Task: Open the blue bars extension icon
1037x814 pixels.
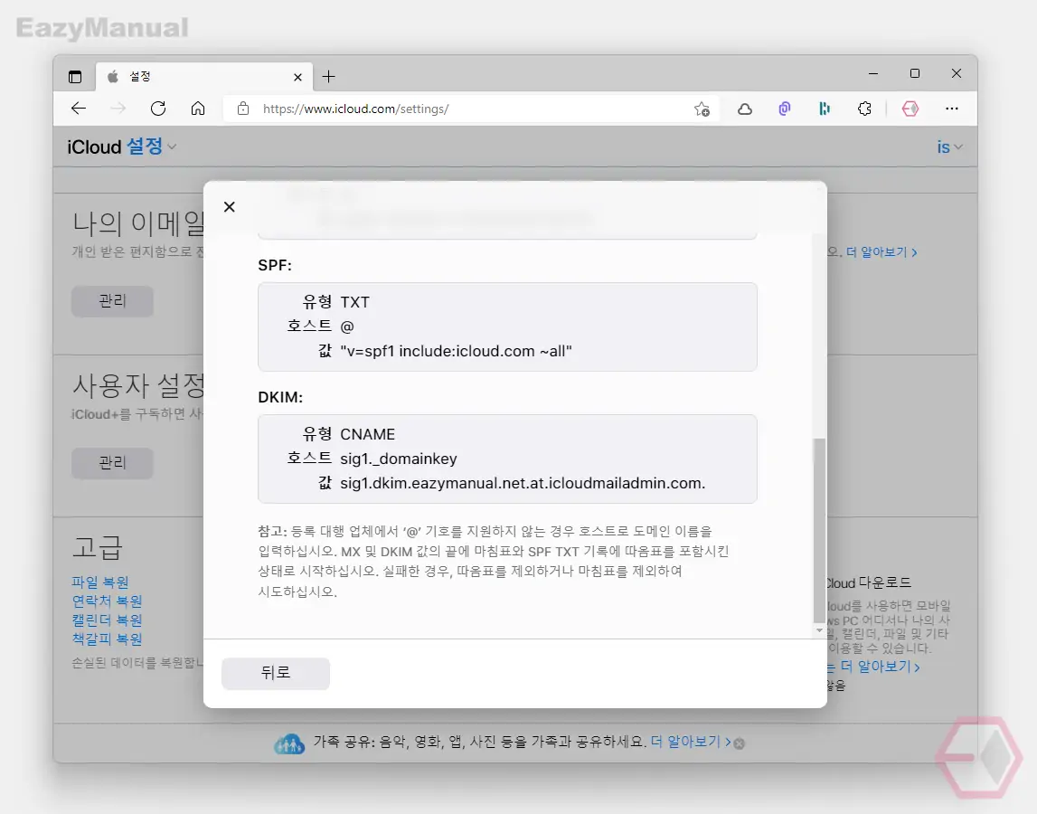Action: (824, 109)
